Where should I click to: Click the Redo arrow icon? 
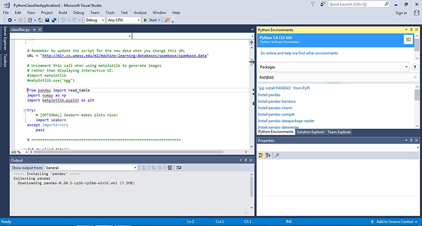74,20
